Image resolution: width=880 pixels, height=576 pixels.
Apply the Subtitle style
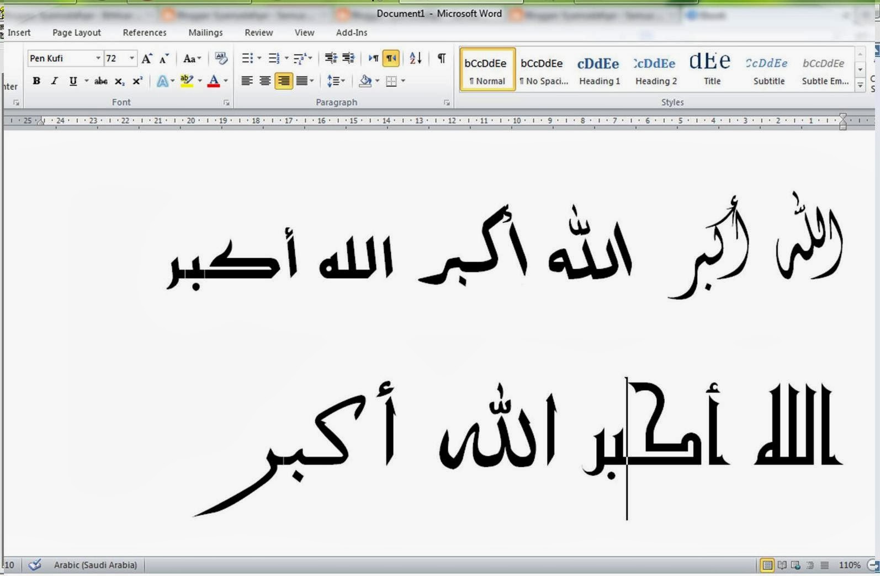coord(768,69)
